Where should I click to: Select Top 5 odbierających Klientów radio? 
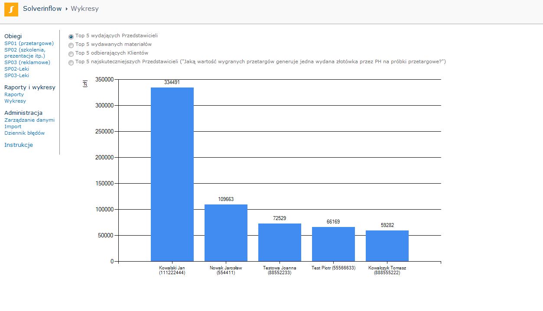[71, 54]
